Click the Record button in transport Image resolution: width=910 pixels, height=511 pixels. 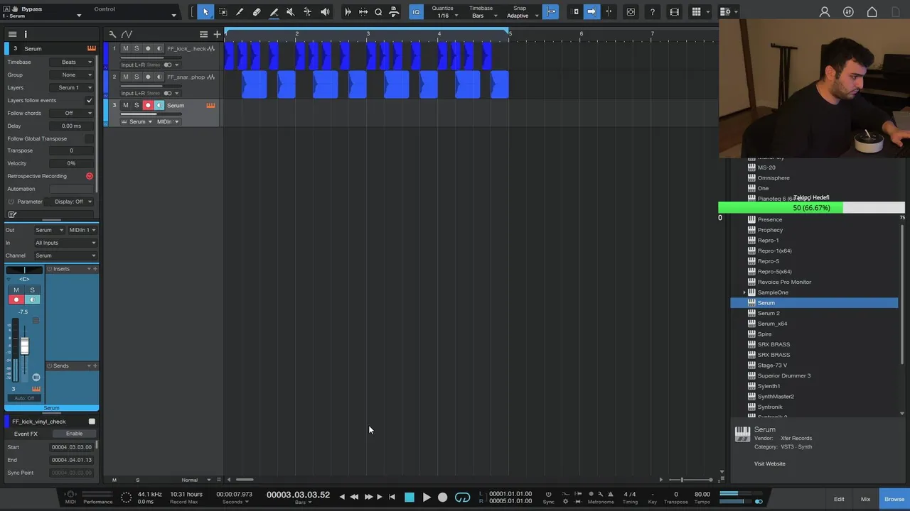point(442,498)
